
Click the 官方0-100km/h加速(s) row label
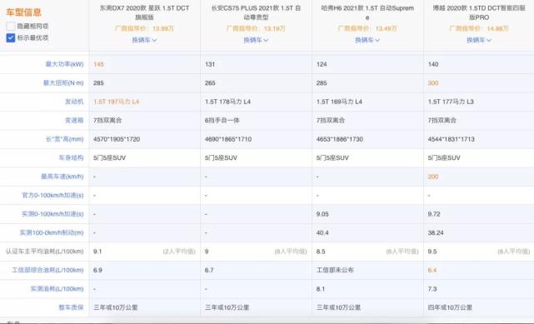coord(52,196)
